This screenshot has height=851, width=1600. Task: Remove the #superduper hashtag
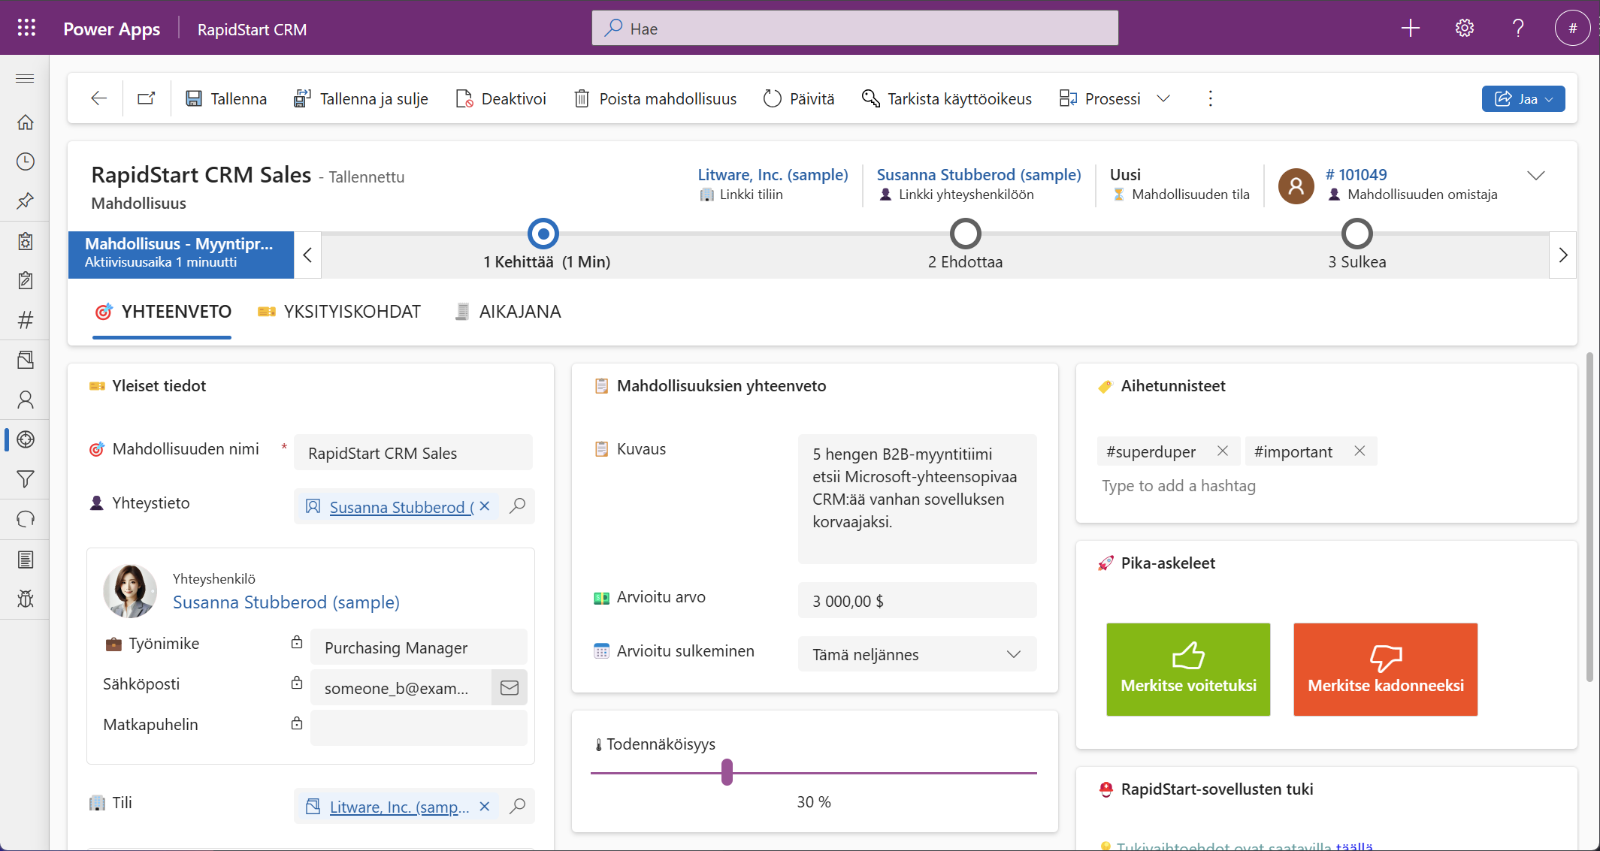click(x=1223, y=451)
